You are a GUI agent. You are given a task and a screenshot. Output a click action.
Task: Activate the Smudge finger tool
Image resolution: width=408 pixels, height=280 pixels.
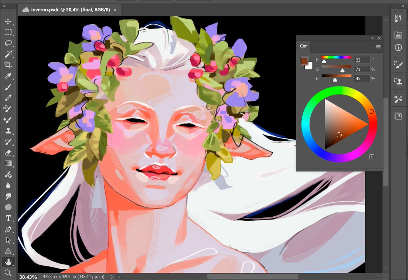8,196
